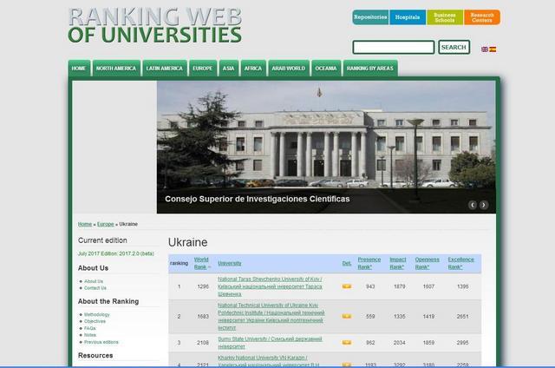The image size is (555, 368).
Task: Select world rank value 1683
Action: (203, 316)
